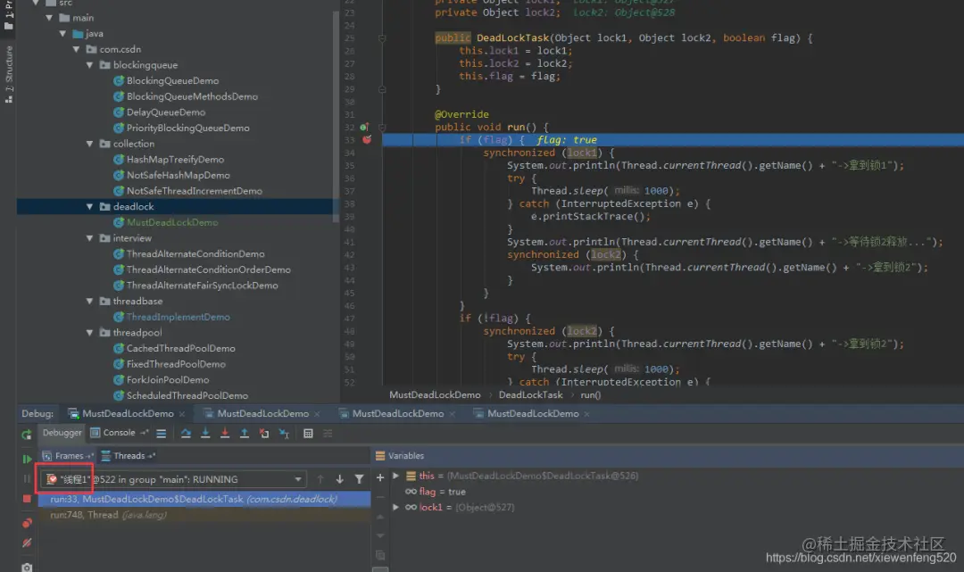Click the Step Into debugger icon
The image size is (964, 572).
coord(205,433)
